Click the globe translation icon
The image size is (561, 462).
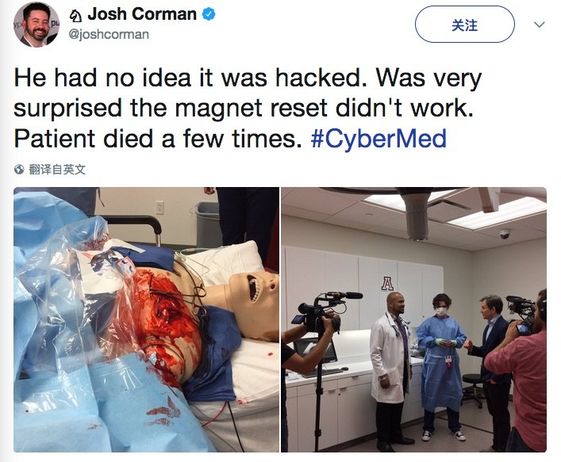[19, 169]
